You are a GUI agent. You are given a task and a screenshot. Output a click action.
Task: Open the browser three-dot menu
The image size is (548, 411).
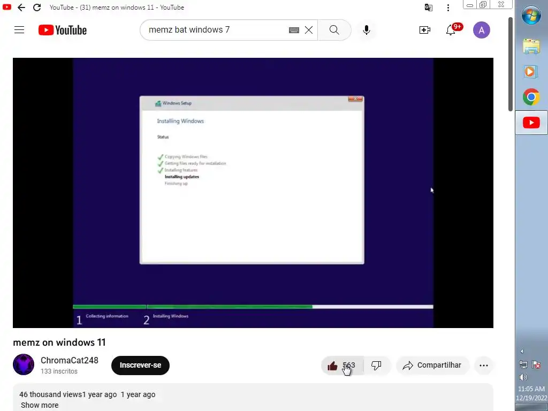point(448,7)
